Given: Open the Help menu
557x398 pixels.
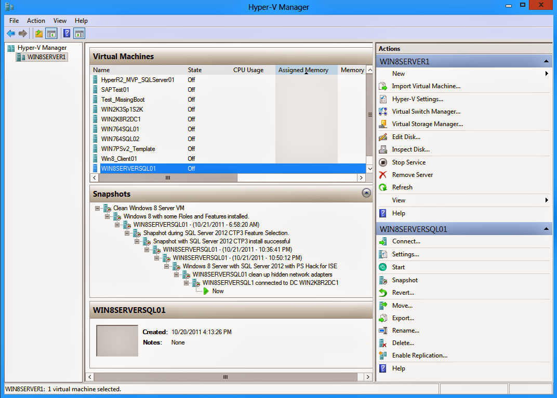Looking at the screenshot, I should 81,20.
